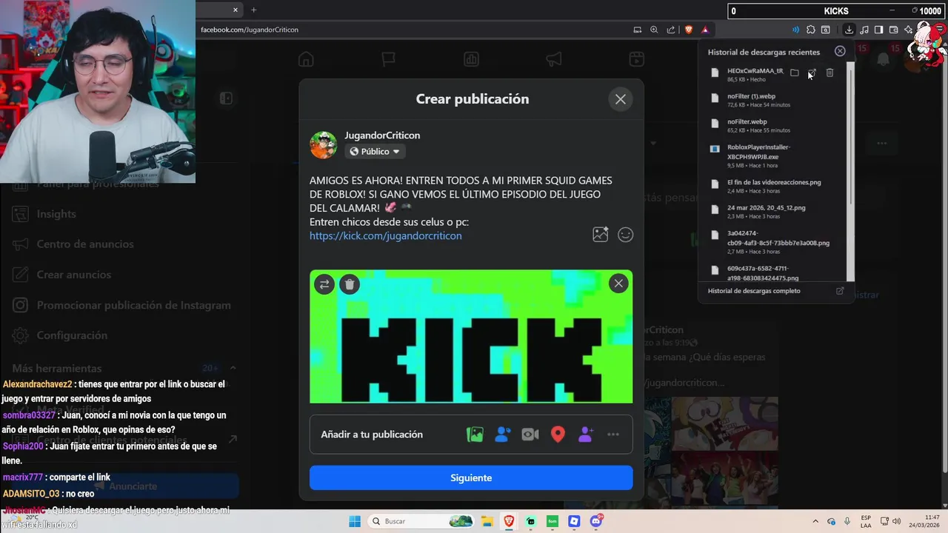Image resolution: width=948 pixels, height=533 pixels.
Task: Open Configuración in the sidebar
Action: [72, 335]
